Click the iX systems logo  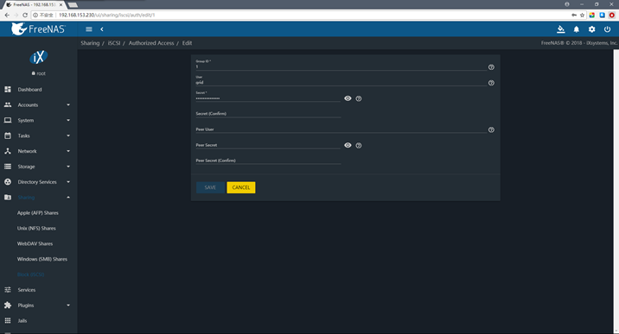pyautogui.click(x=39, y=58)
